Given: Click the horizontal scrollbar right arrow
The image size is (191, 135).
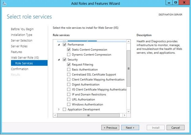Looking at the screenshot, I should point(124,115).
